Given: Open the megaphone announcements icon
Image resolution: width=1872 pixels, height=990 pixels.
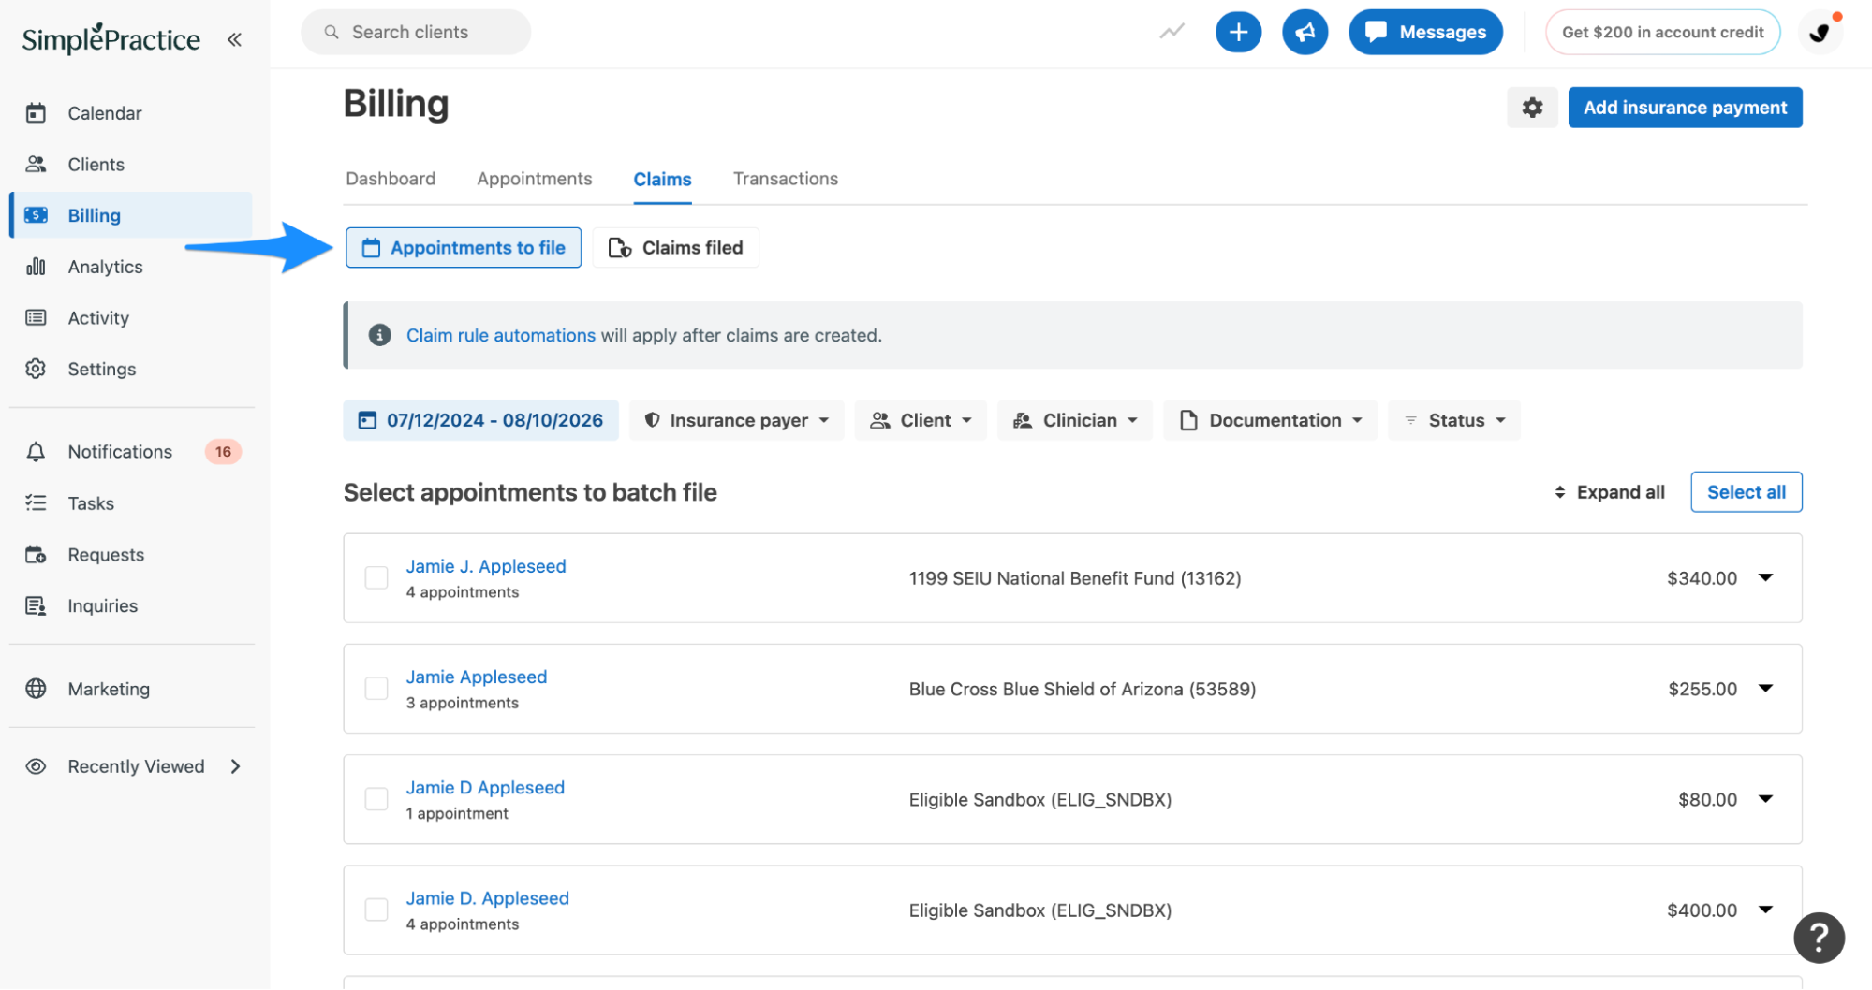Looking at the screenshot, I should tap(1305, 32).
